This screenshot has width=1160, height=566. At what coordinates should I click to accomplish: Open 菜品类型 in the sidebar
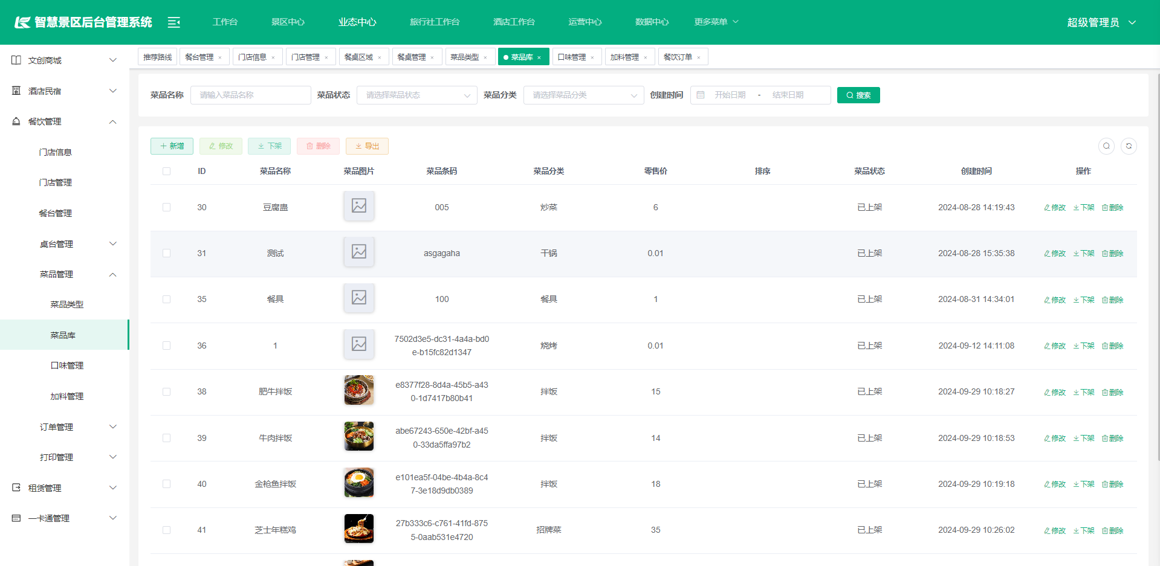(x=66, y=304)
